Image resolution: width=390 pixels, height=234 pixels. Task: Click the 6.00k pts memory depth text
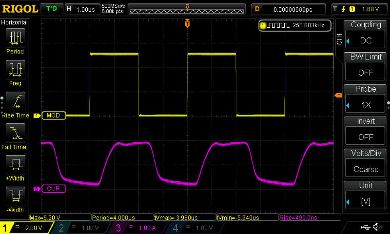point(112,11)
